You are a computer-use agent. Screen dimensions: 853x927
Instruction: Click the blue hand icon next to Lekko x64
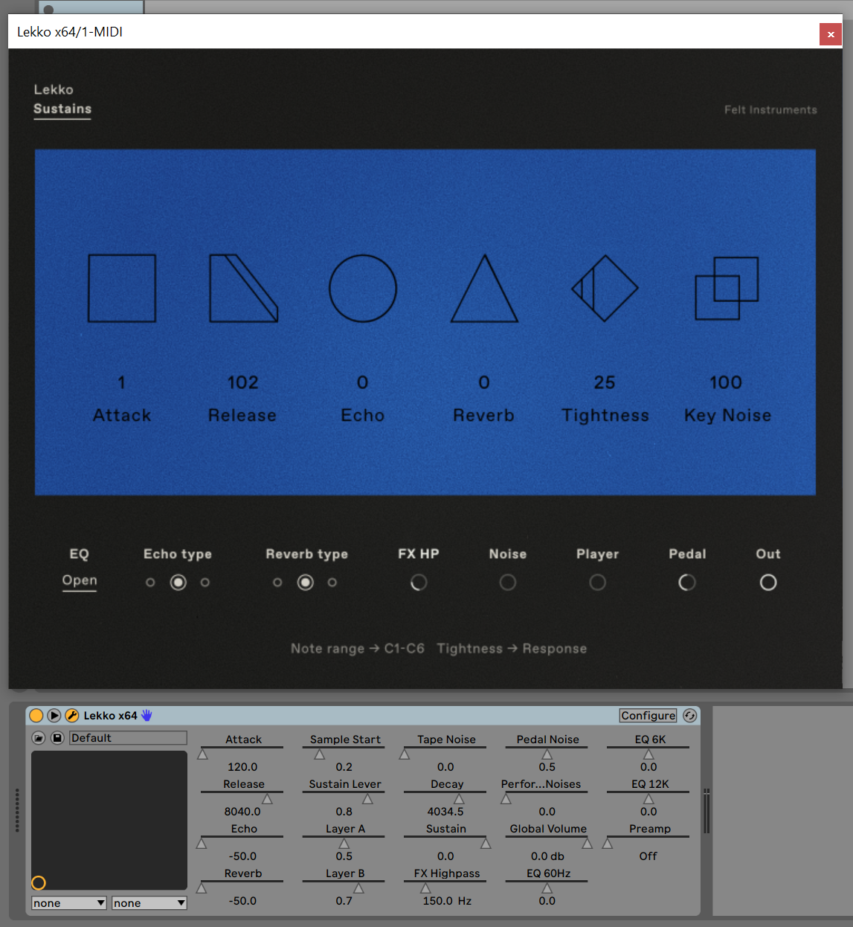pyautogui.click(x=147, y=715)
